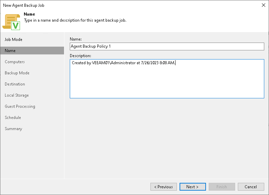Open the Local Storage step

pos(17,95)
